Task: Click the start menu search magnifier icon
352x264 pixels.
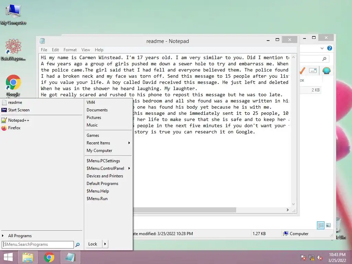Action: [x=78, y=245]
